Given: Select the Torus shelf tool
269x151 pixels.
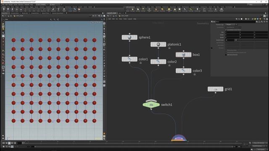Looking at the screenshot, I should 17,10.
